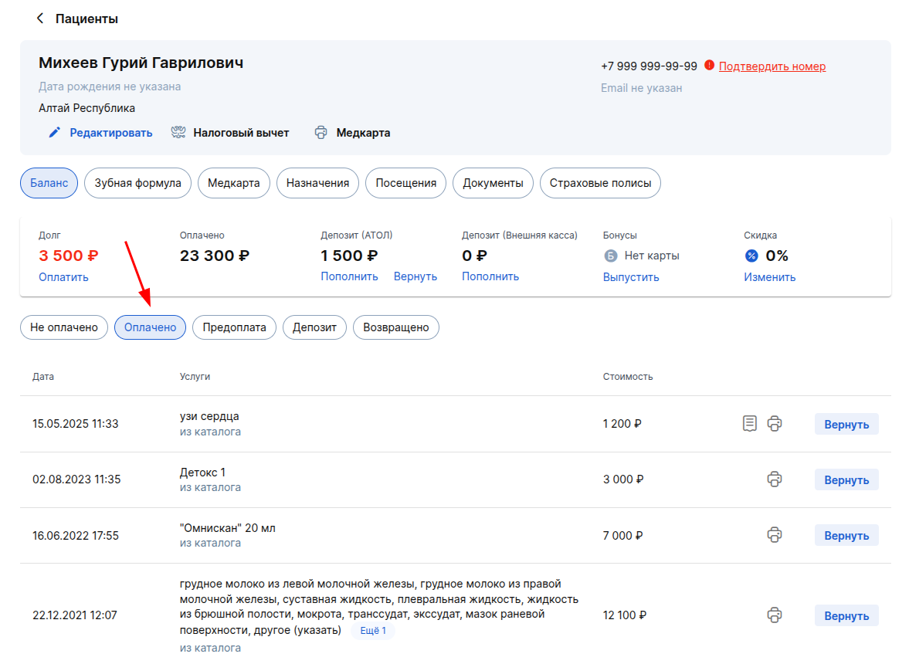Click the percent discount icon beside 0%
The image size is (909, 664).
click(x=751, y=256)
